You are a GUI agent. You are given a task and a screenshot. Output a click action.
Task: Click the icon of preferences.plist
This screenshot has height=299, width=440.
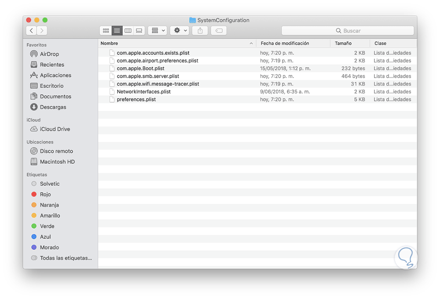[112, 99]
